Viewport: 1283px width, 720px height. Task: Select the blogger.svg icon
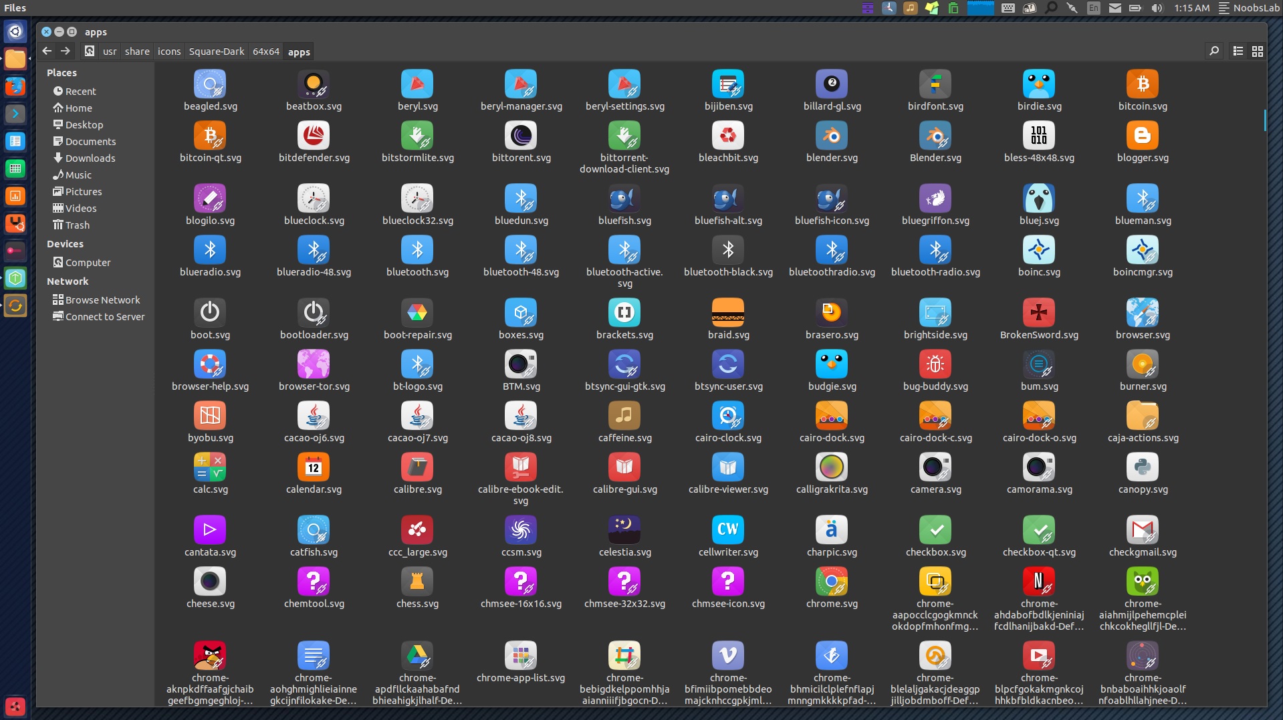pos(1143,136)
